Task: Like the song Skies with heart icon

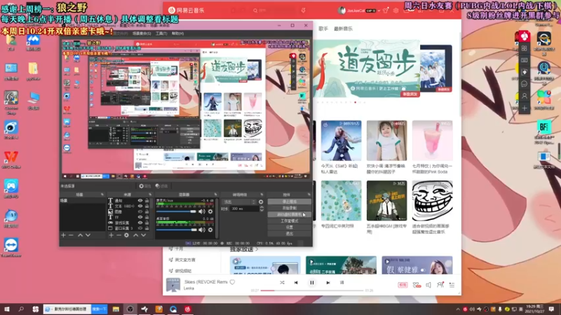Action: click(232, 282)
